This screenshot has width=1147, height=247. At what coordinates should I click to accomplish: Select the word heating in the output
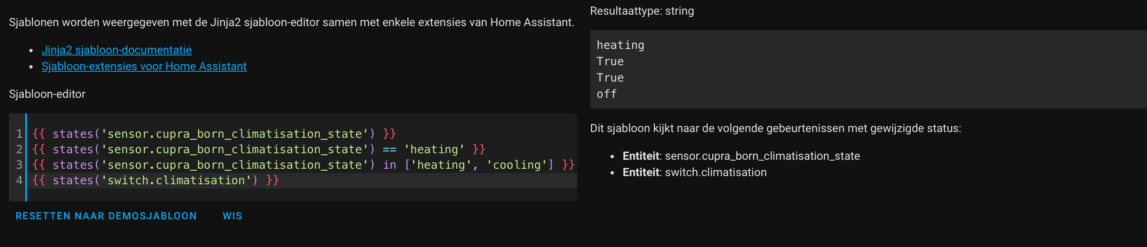click(620, 45)
